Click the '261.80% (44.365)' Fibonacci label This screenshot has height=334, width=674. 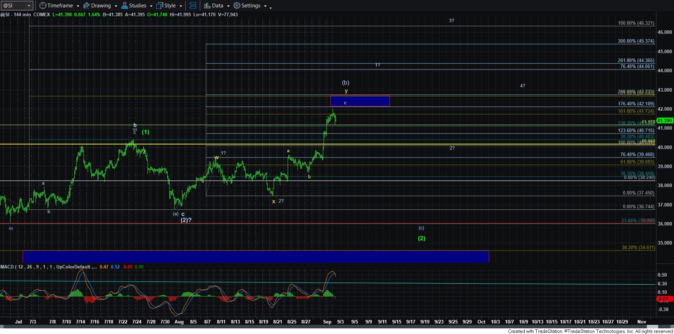click(636, 61)
